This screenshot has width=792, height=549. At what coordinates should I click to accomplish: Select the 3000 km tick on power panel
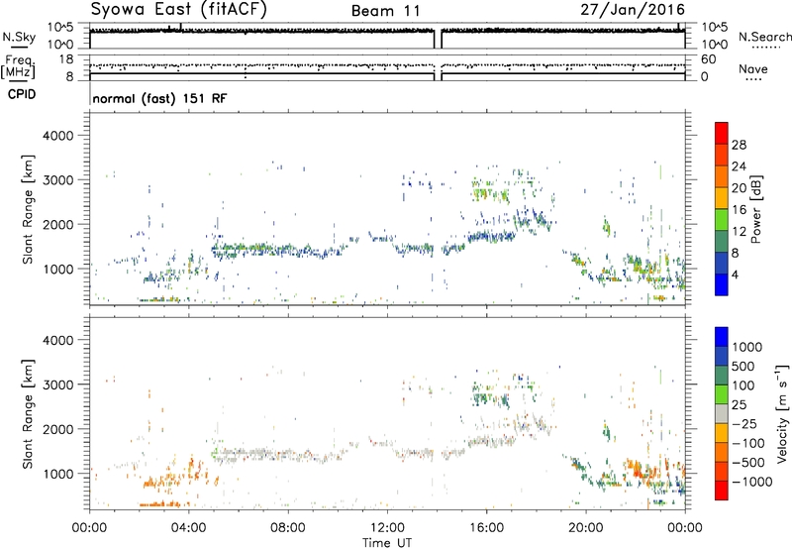point(57,180)
